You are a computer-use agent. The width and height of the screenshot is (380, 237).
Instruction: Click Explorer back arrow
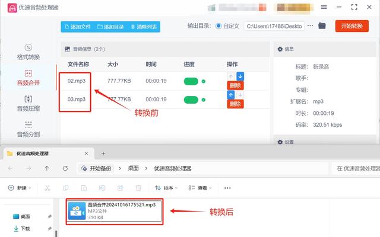point(11,168)
